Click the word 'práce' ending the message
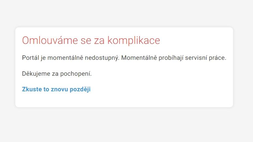This screenshot has height=142, width=253. tap(217, 58)
